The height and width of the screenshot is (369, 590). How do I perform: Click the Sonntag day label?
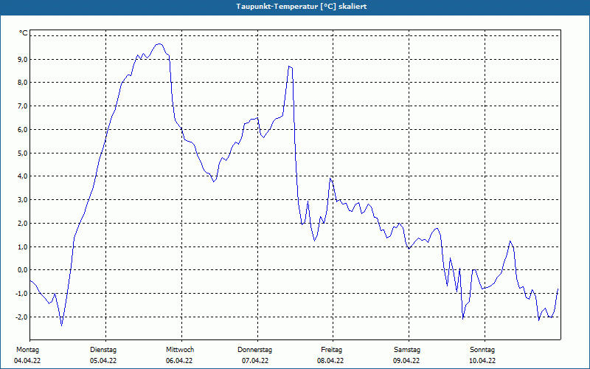tap(482, 350)
